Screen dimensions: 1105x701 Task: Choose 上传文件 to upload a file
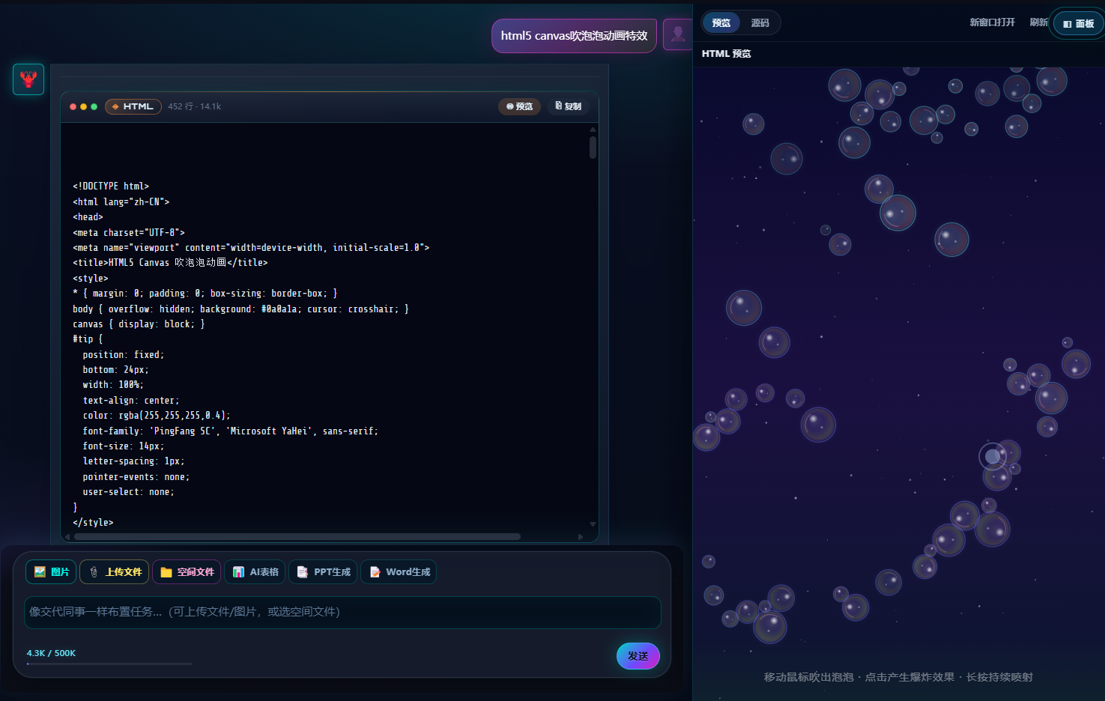pos(115,572)
